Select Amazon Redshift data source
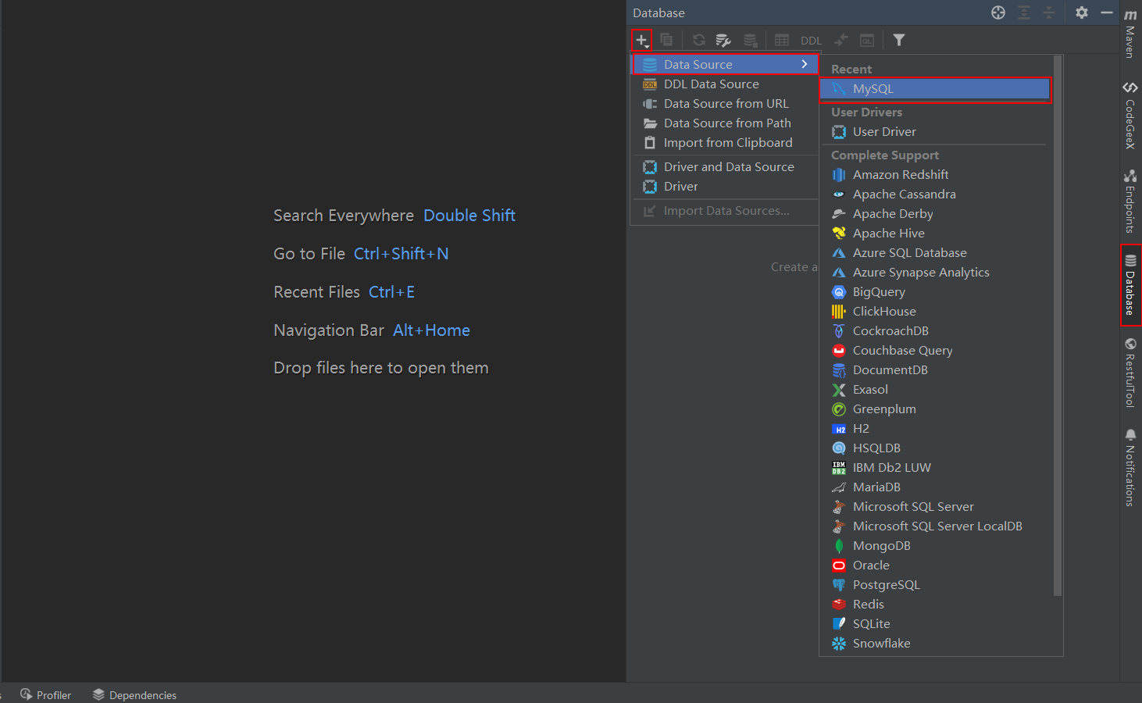Image resolution: width=1142 pixels, height=703 pixels. coord(935,175)
